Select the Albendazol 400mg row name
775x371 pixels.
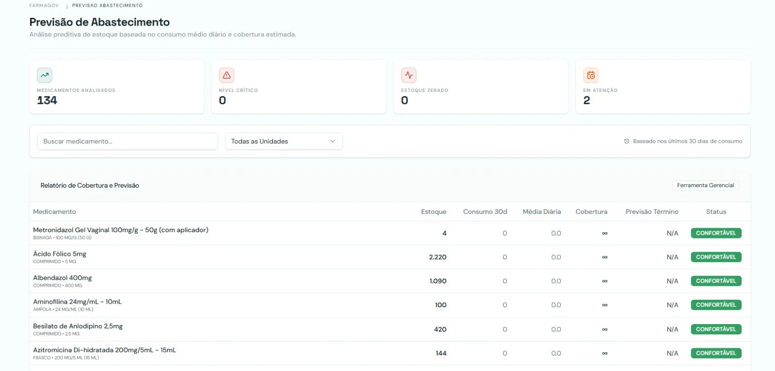pyautogui.click(x=62, y=278)
